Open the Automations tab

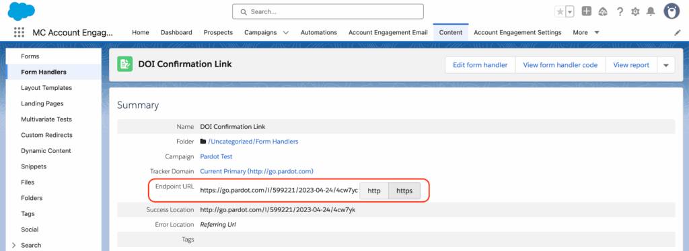coord(319,32)
